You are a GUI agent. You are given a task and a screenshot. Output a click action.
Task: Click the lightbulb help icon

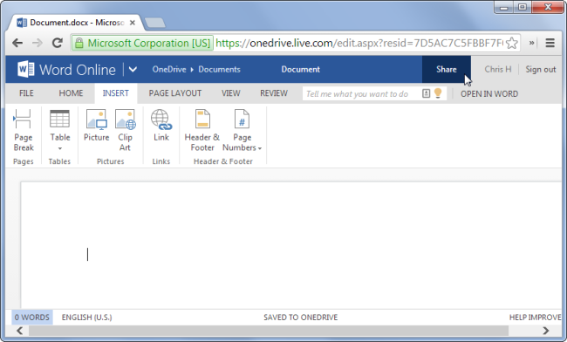(x=438, y=93)
